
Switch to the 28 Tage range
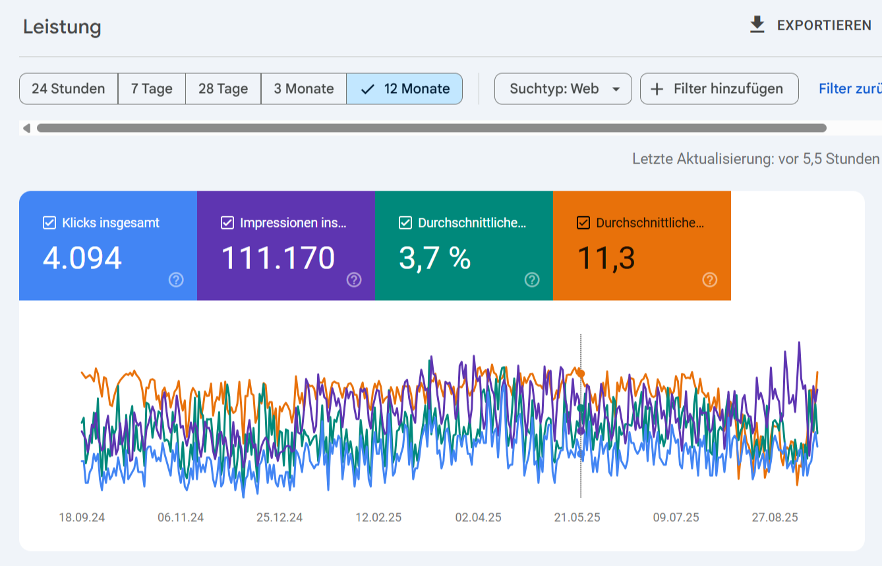[223, 89]
